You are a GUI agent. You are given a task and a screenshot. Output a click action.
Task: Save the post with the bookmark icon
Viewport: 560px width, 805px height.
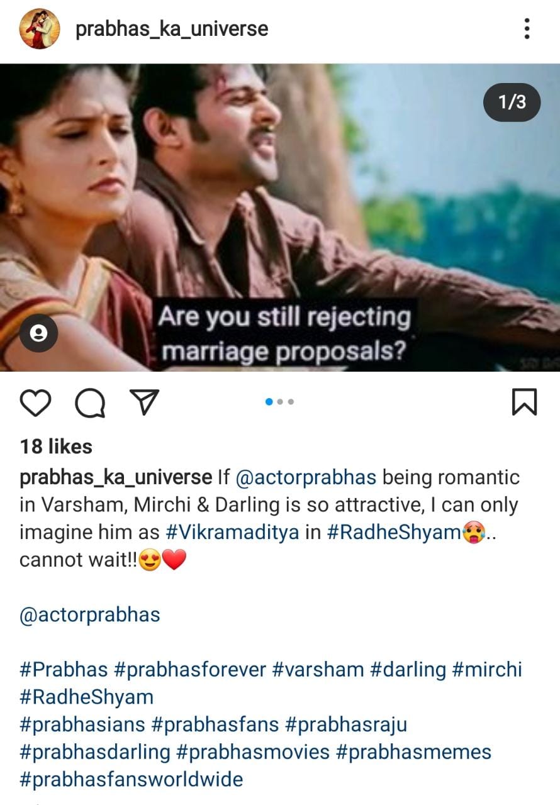click(524, 402)
